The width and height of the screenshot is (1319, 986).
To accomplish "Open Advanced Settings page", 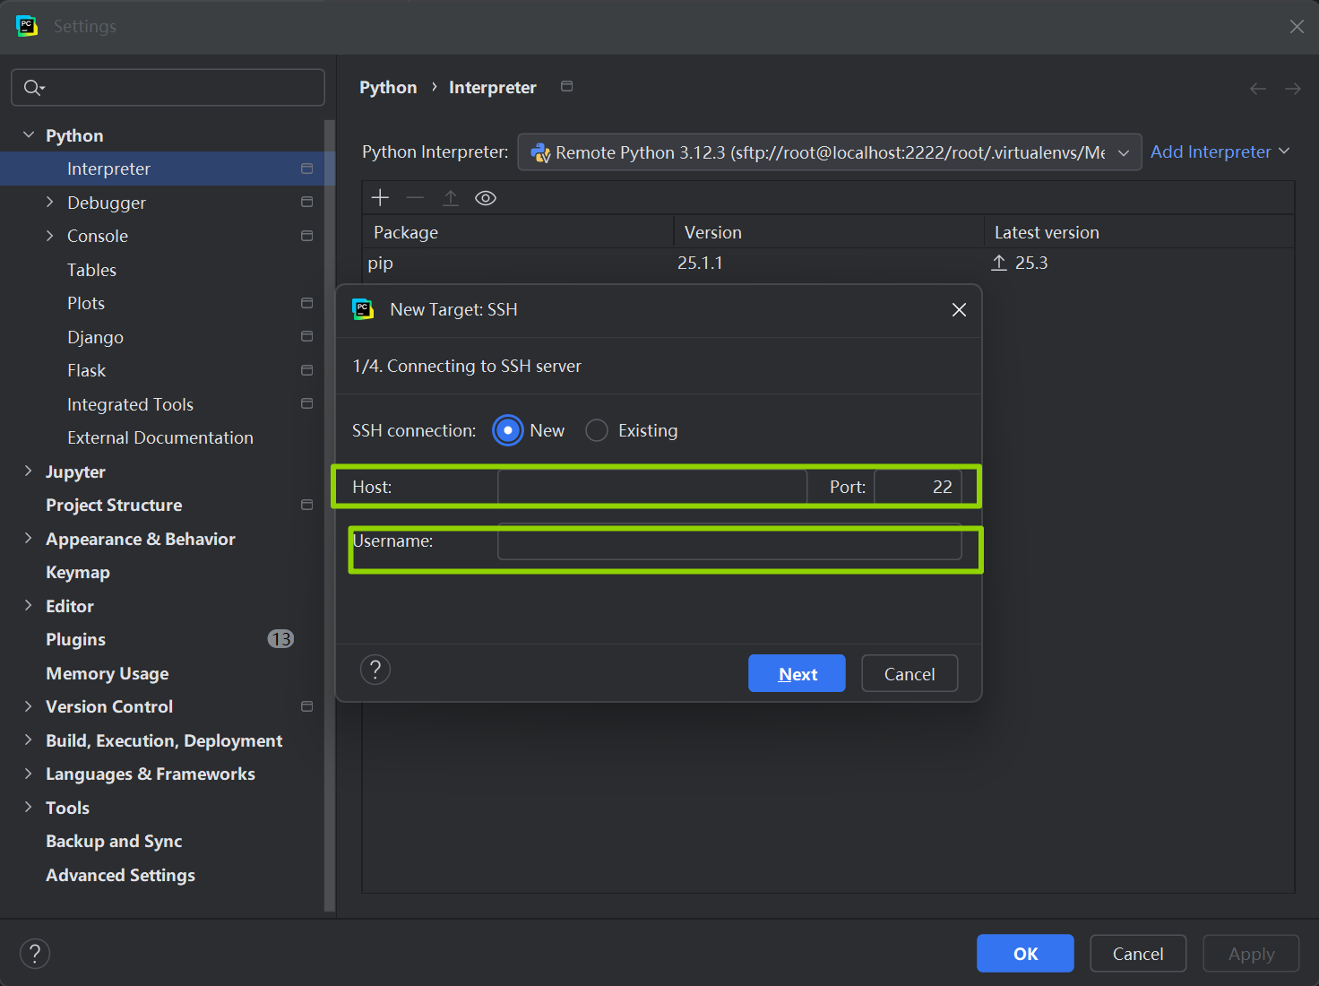I will point(120,875).
